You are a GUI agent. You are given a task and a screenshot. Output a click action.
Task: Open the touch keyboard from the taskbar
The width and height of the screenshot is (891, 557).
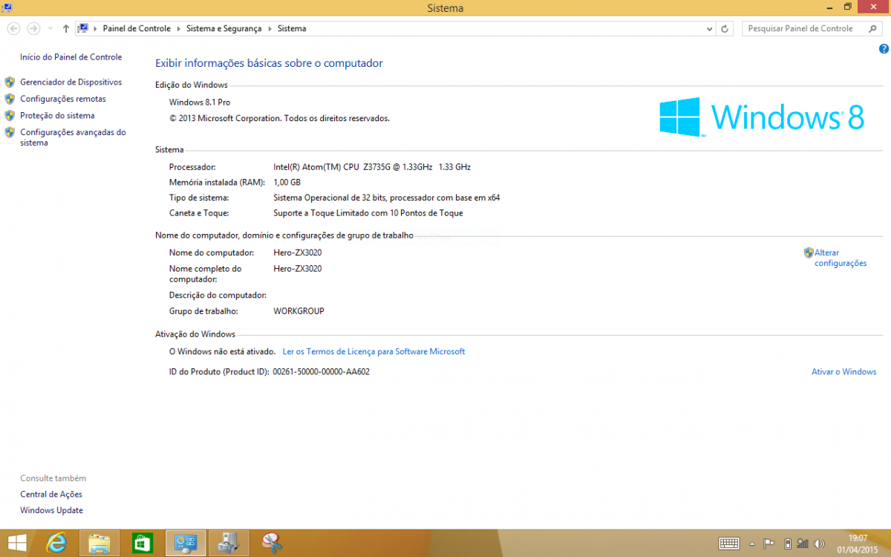(729, 544)
